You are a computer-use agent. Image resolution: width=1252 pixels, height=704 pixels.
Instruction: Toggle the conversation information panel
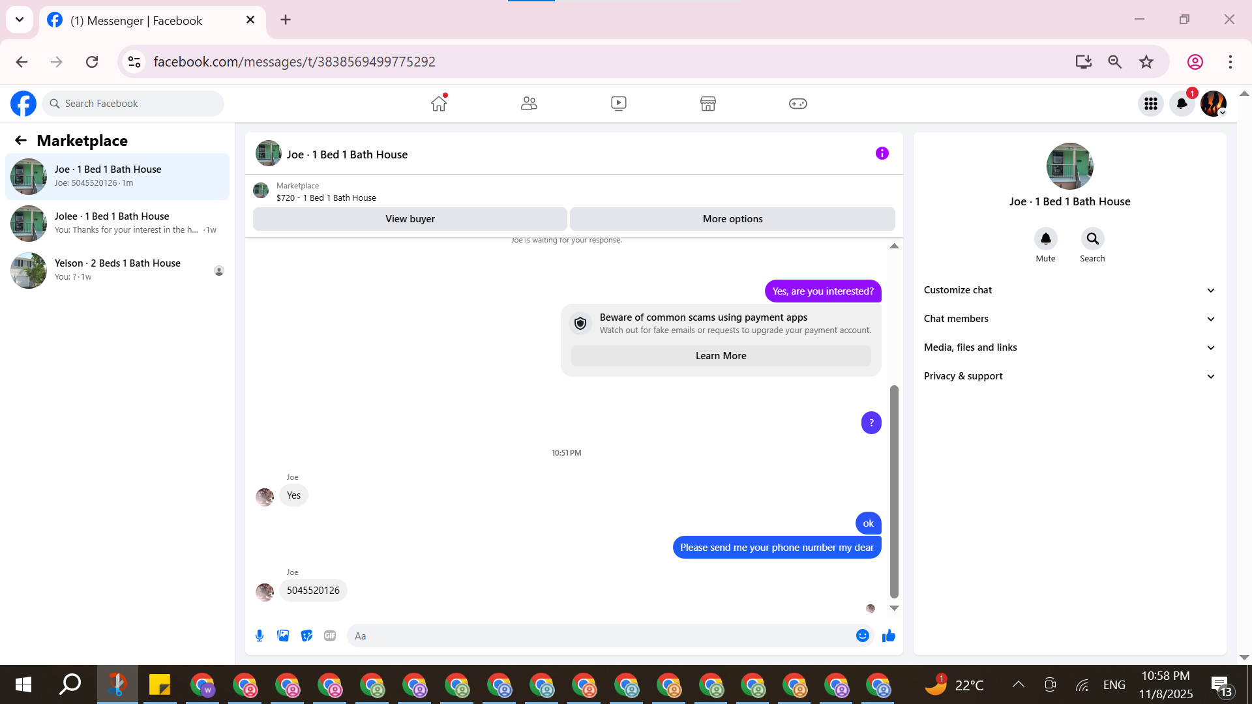click(x=882, y=154)
